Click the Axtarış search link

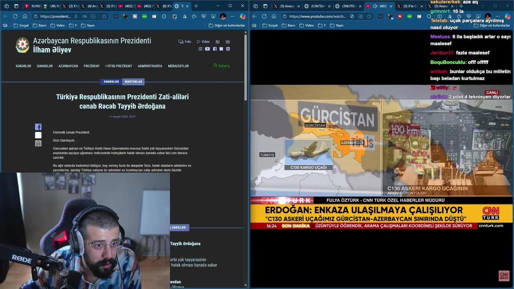(222, 65)
